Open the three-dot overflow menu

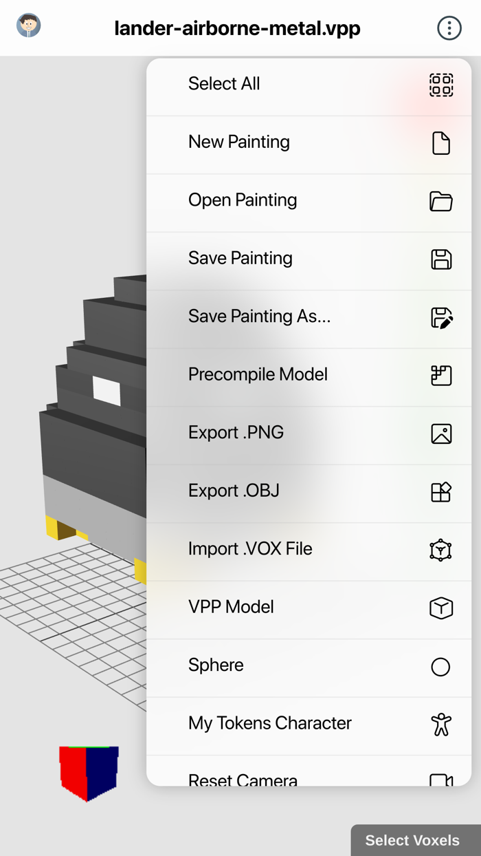point(449,28)
